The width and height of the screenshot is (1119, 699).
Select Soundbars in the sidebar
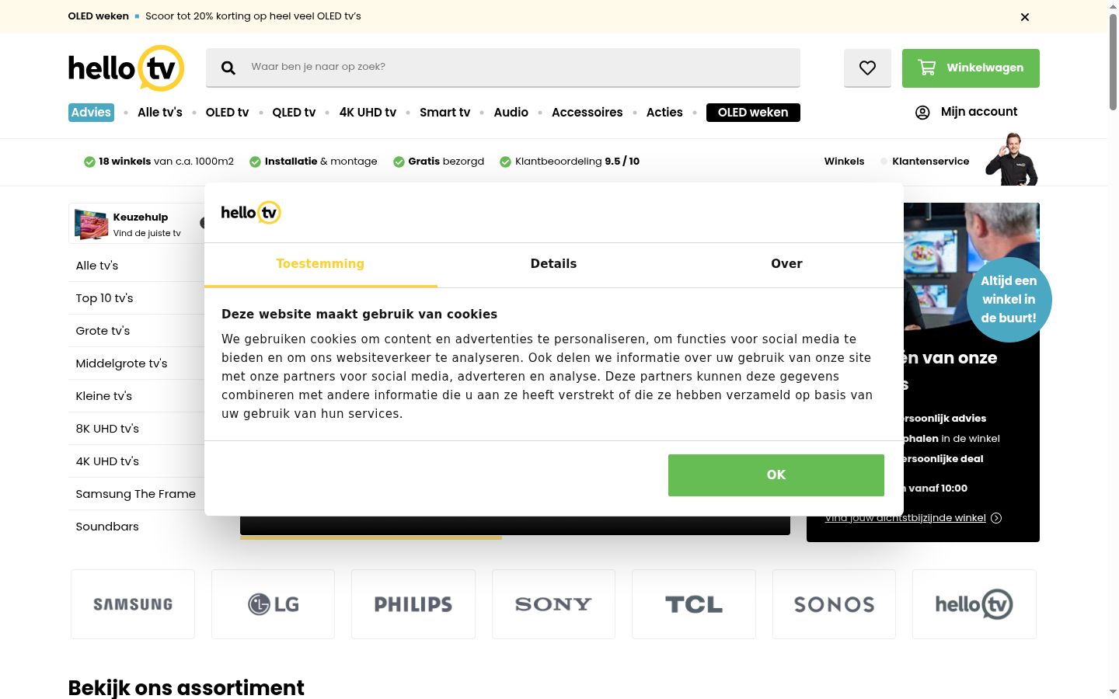[x=106, y=527]
